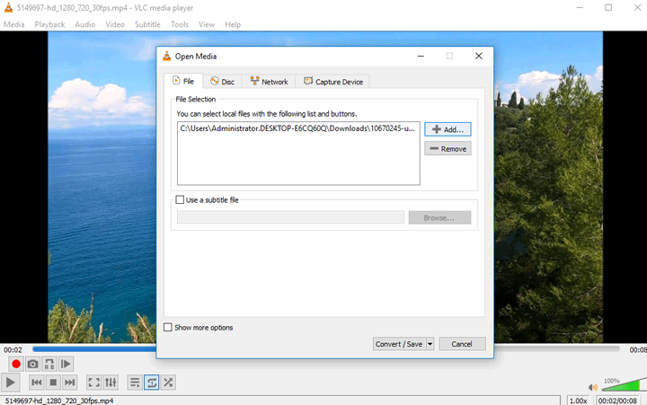
Task: Skip to next media track
Action: pyautogui.click(x=69, y=383)
